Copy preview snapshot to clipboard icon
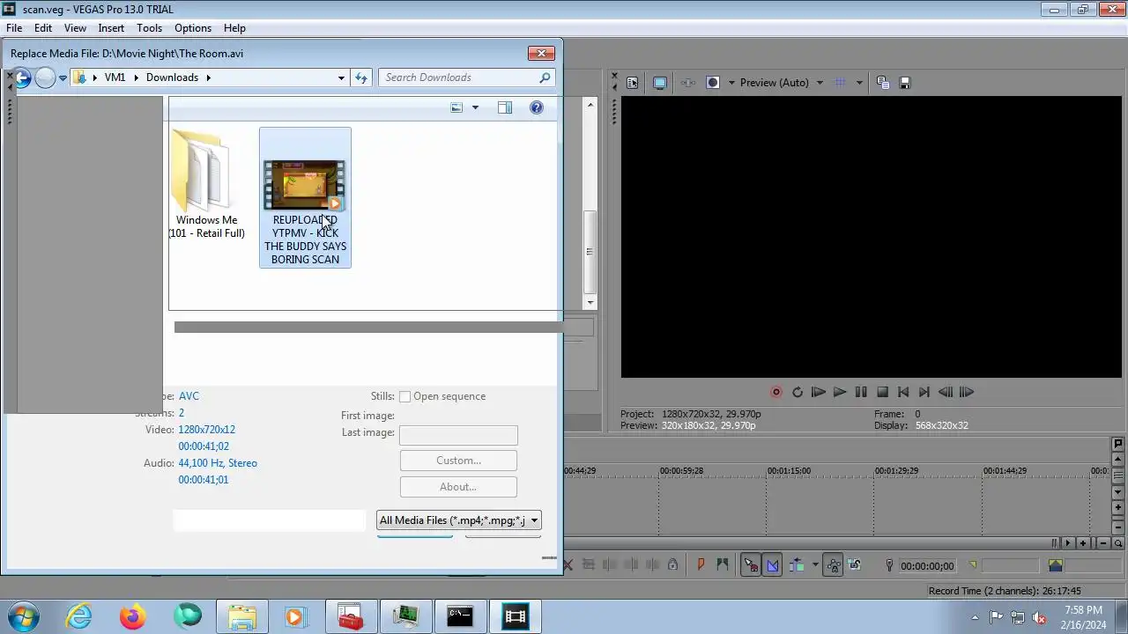1128x634 pixels. coord(883,83)
